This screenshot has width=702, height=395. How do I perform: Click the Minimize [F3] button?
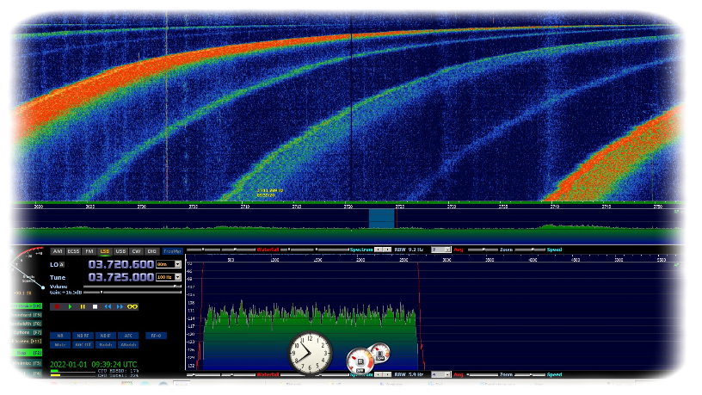(x=26, y=364)
